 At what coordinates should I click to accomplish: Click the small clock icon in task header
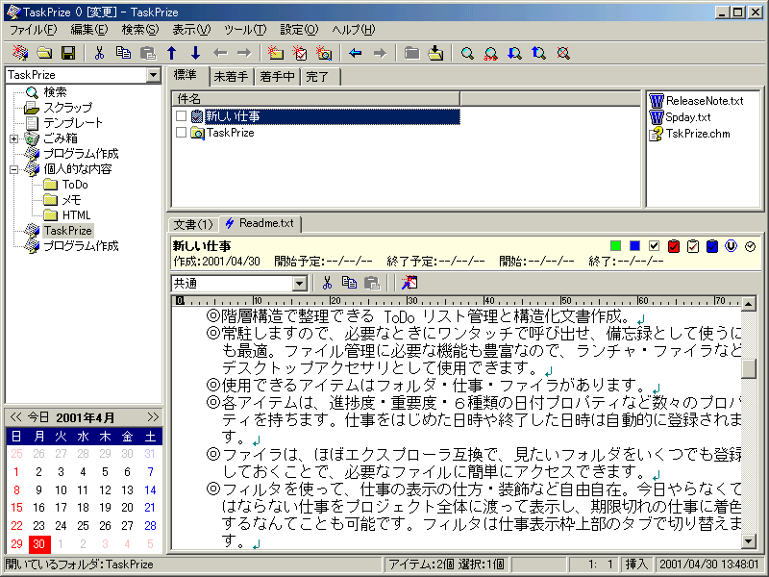click(x=750, y=246)
